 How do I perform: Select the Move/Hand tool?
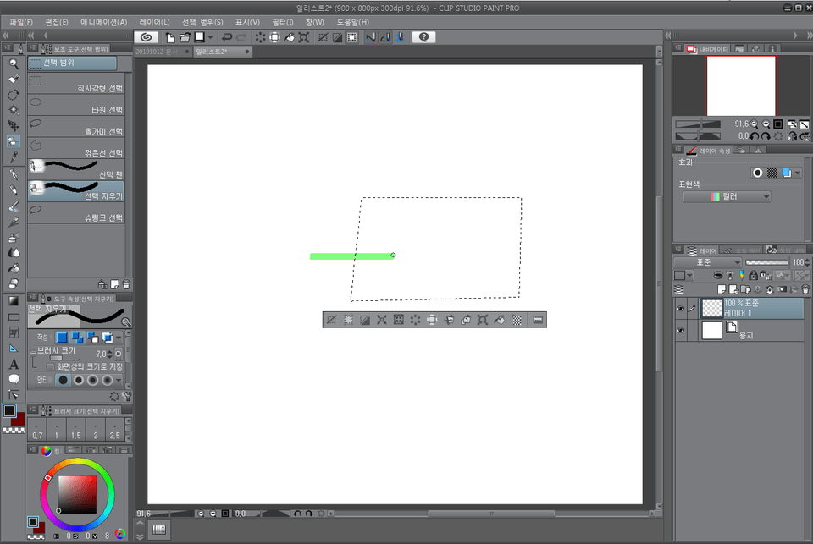(14, 80)
